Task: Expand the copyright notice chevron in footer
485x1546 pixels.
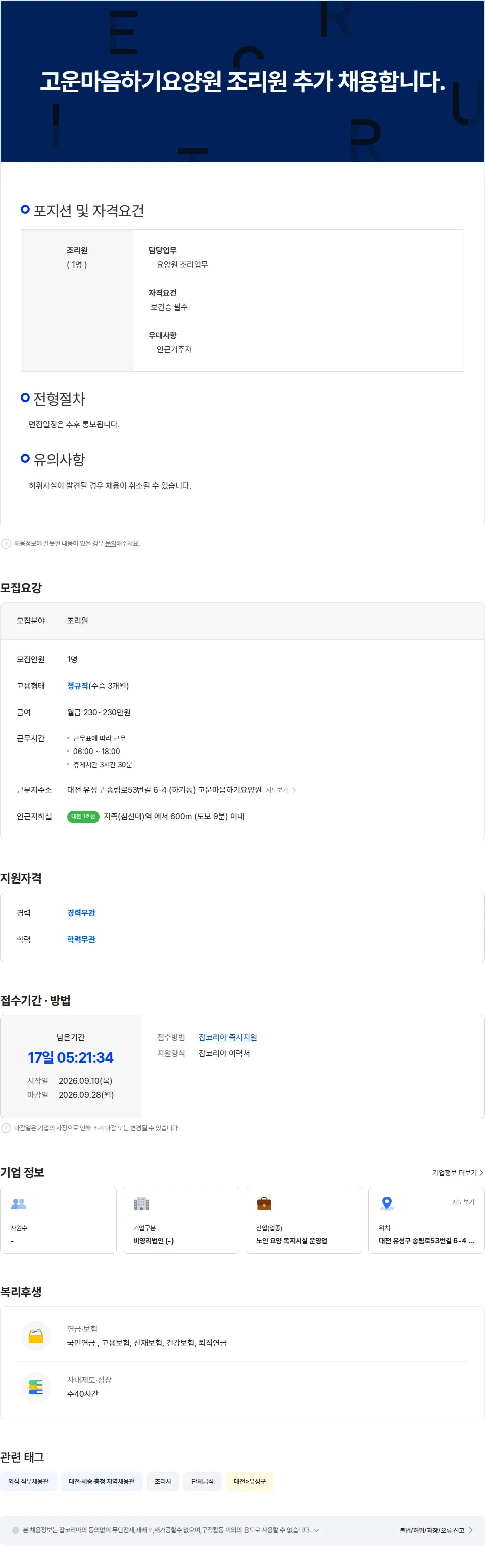Action: tap(317, 1530)
